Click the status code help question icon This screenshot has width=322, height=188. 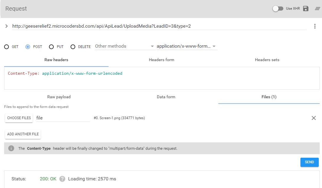click(x=62, y=179)
